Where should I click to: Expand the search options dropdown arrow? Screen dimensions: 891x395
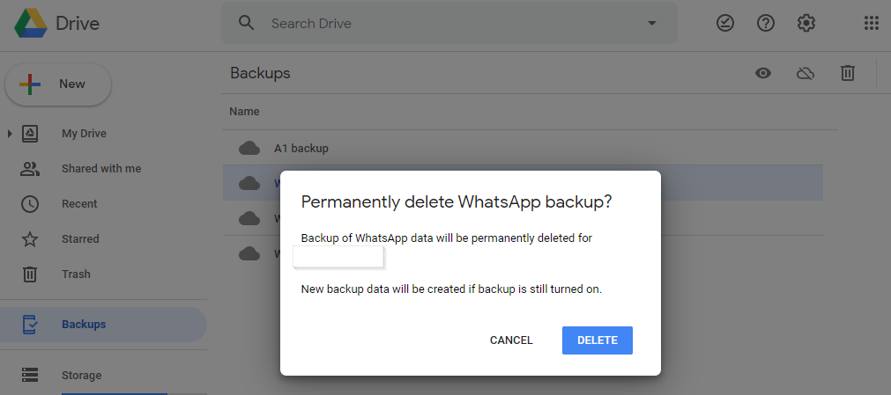point(652,23)
